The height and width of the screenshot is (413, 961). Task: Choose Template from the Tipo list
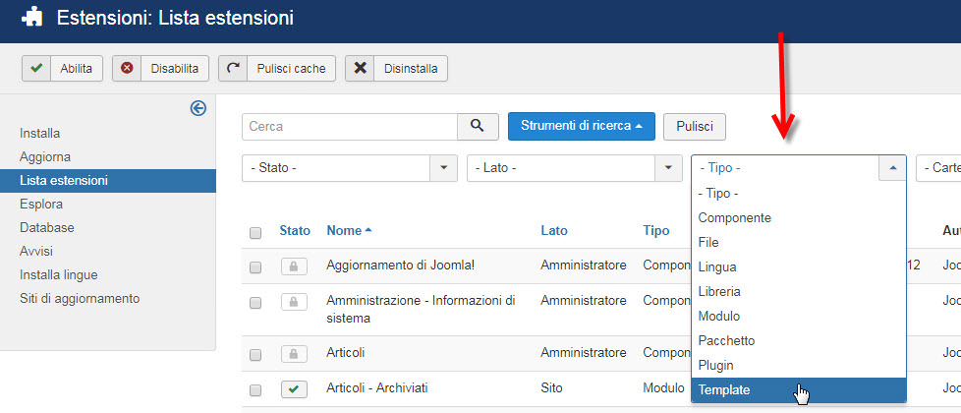tap(724, 390)
